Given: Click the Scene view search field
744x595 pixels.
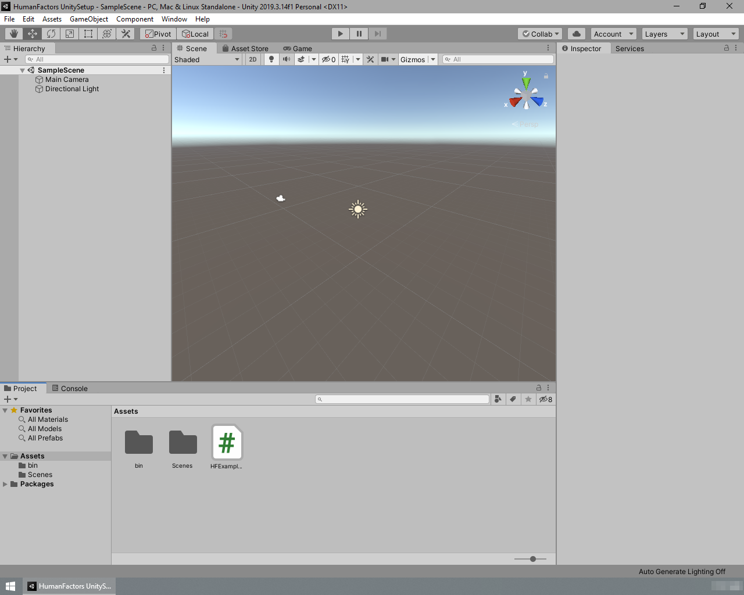Looking at the screenshot, I should click(498, 59).
